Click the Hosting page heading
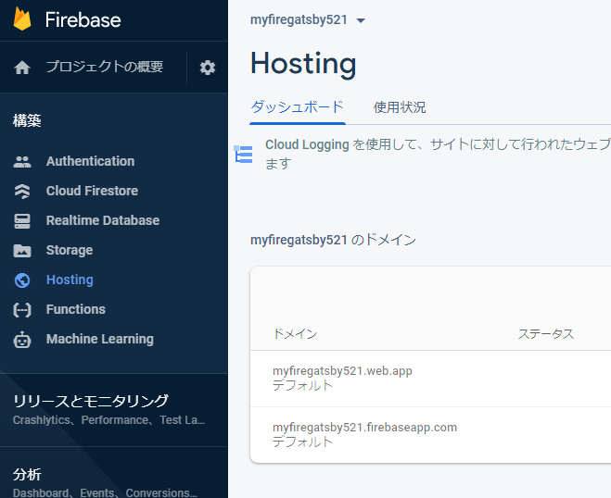This screenshot has width=611, height=498. coord(303,64)
